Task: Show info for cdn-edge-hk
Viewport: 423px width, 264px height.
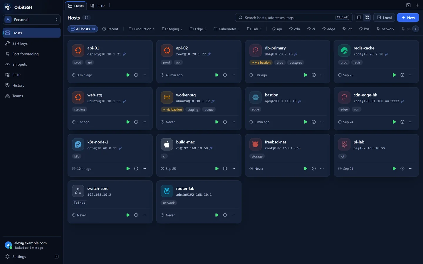Action: pos(402,122)
